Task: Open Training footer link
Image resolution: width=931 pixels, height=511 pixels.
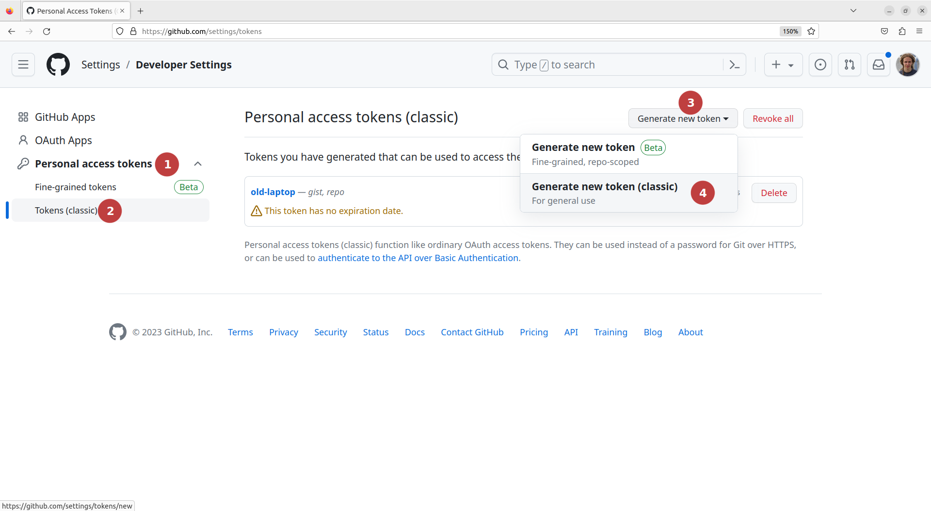Action: click(611, 332)
